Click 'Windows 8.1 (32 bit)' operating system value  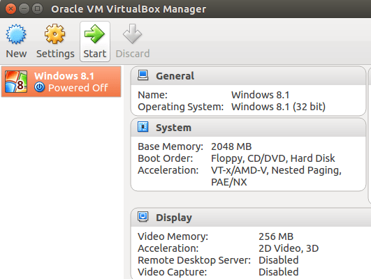pyautogui.click(x=278, y=107)
